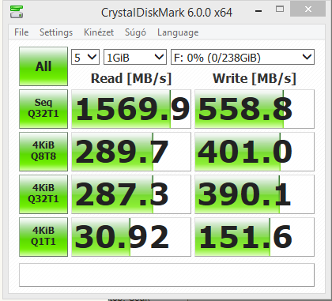
Task: Click the CrystalDiskMark app icon in title bar
Action: pyautogui.click(x=17, y=12)
